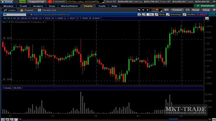This screenshot has width=216, height=121.
Task: Click the R: 0.0047 range value
Action: tap(95, 18)
